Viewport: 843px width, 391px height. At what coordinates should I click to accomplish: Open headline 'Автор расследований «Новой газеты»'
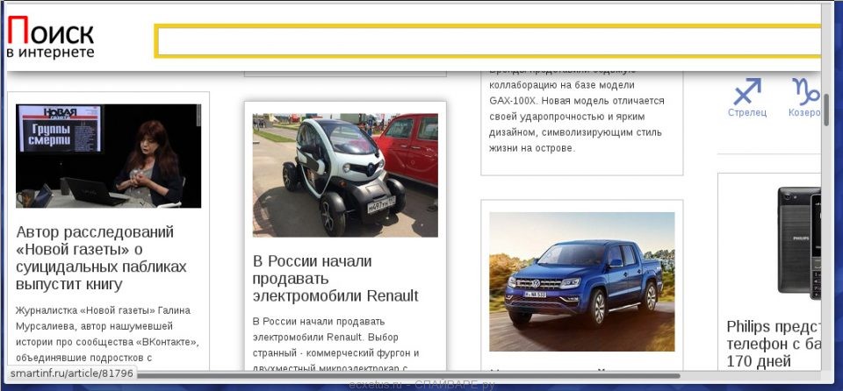point(102,258)
